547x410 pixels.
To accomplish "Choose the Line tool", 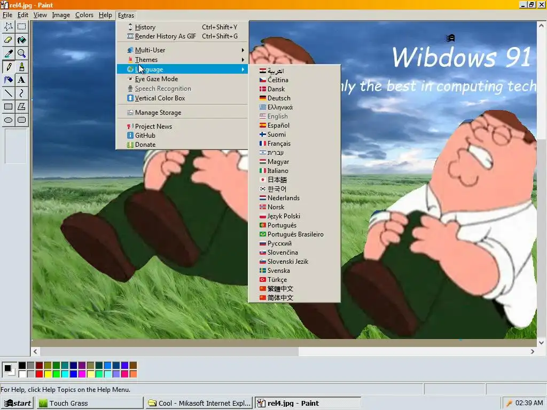I will (x=9, y=93).
